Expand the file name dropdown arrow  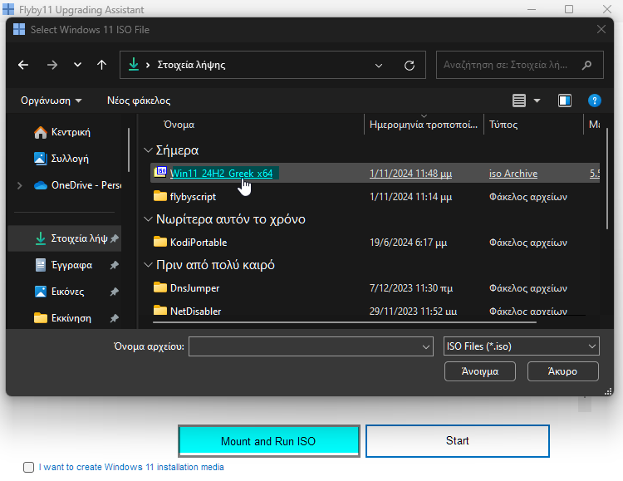point(426,347)
